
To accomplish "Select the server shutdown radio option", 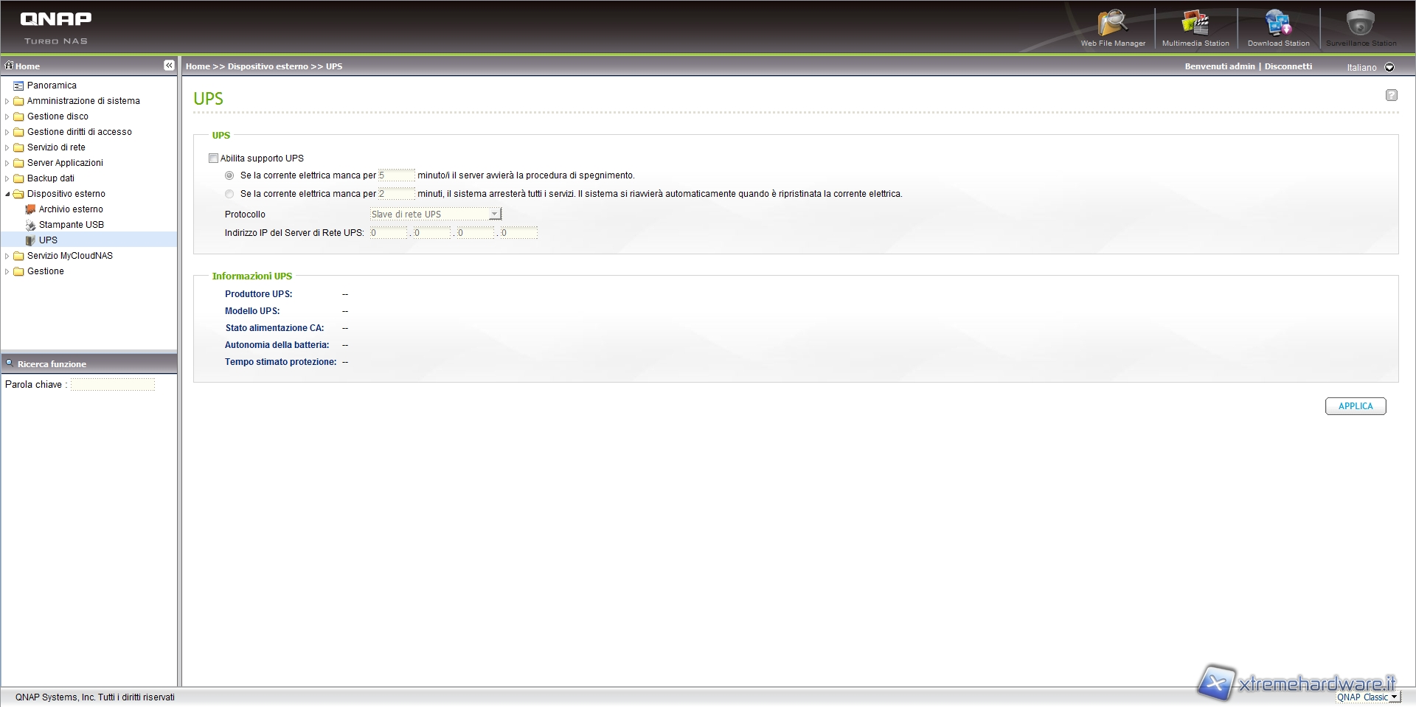I will tap(229, 175).
